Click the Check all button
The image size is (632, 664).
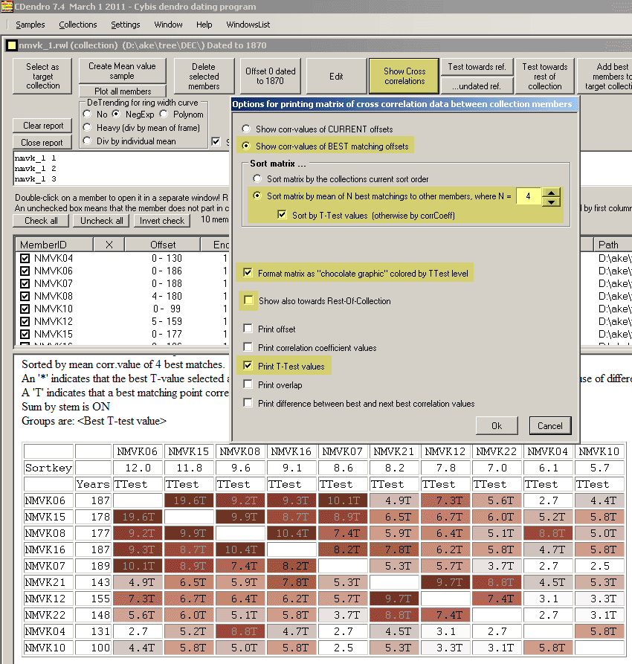[41, 221]
